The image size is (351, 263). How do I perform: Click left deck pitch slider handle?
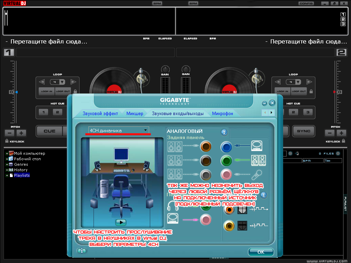click(x=11, y=92)
